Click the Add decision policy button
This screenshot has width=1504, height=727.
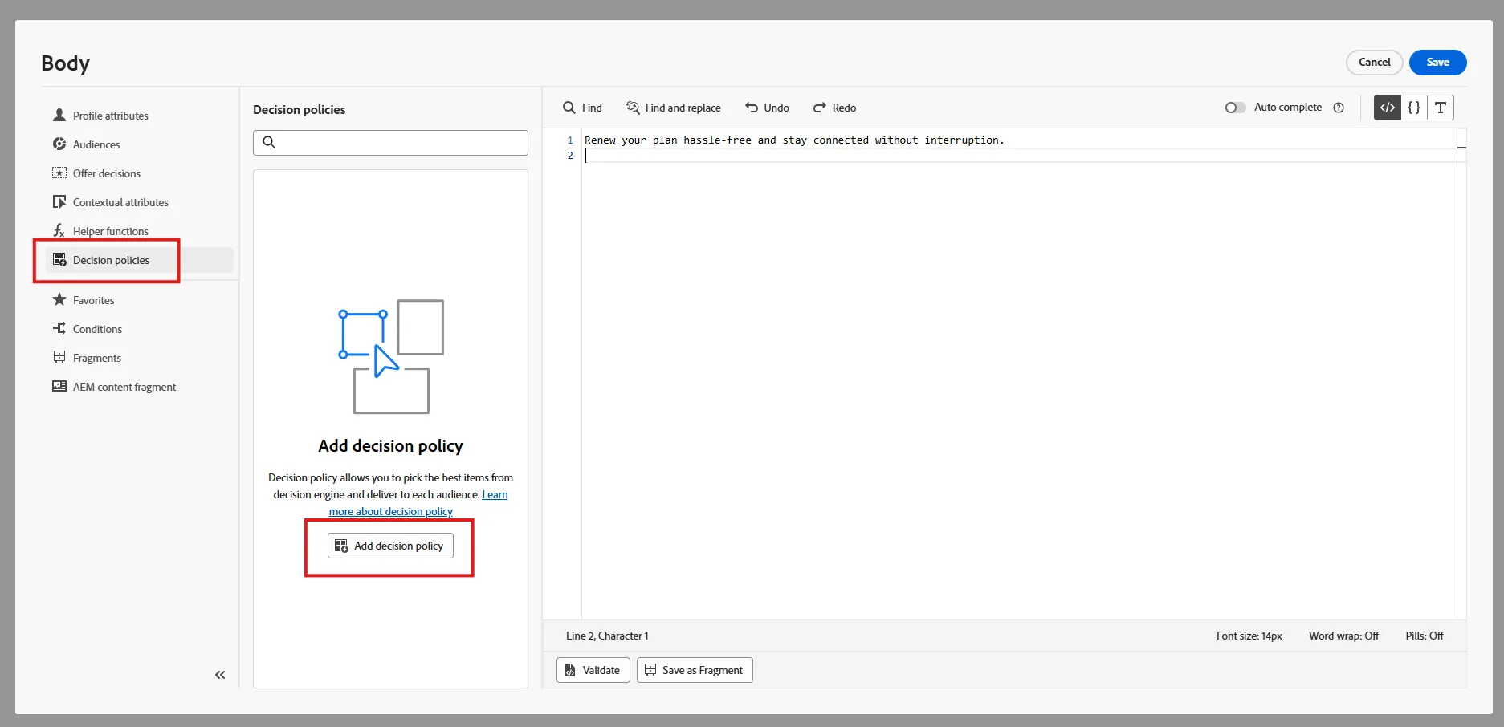coord(390,546)
